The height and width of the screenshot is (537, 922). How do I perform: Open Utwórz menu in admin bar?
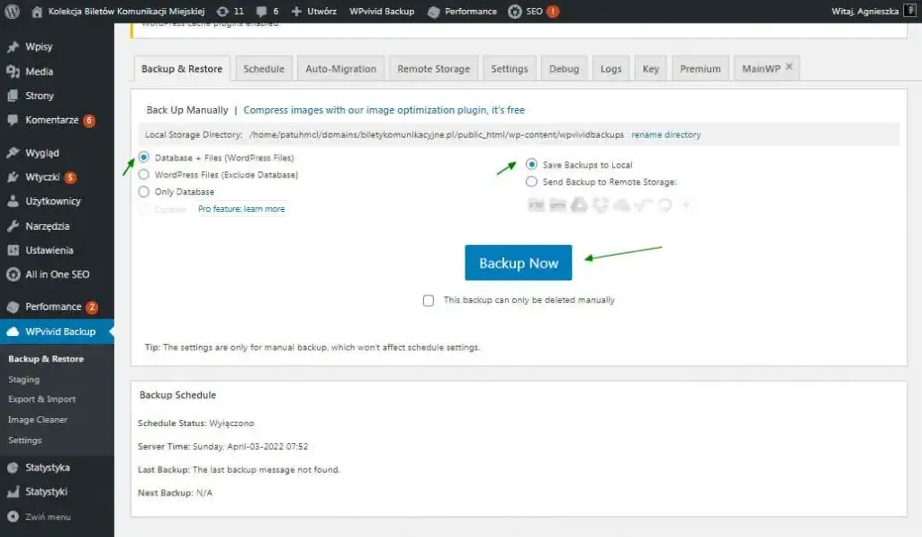pyautogui.click(x=321, y=11)
